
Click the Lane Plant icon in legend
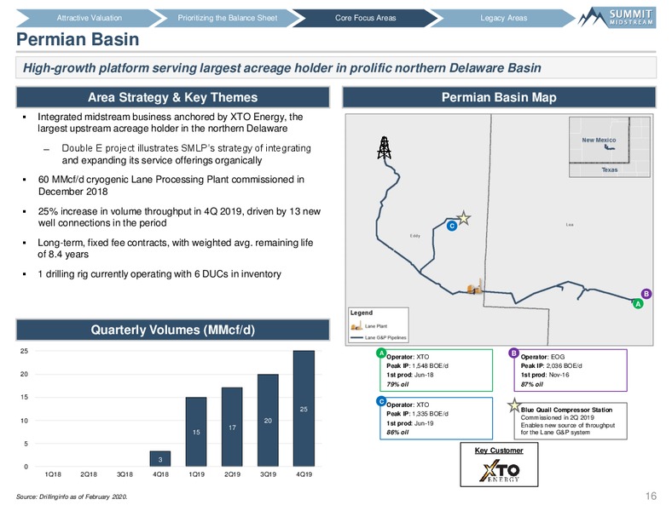tap(356, 326)
